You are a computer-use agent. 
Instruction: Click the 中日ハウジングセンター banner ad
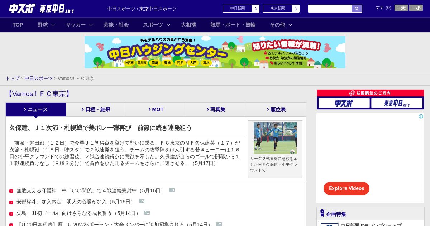(x=215, y=52)
